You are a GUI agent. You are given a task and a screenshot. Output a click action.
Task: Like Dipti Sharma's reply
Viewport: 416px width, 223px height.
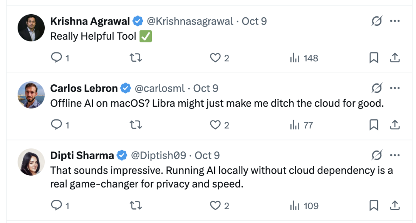215,206
